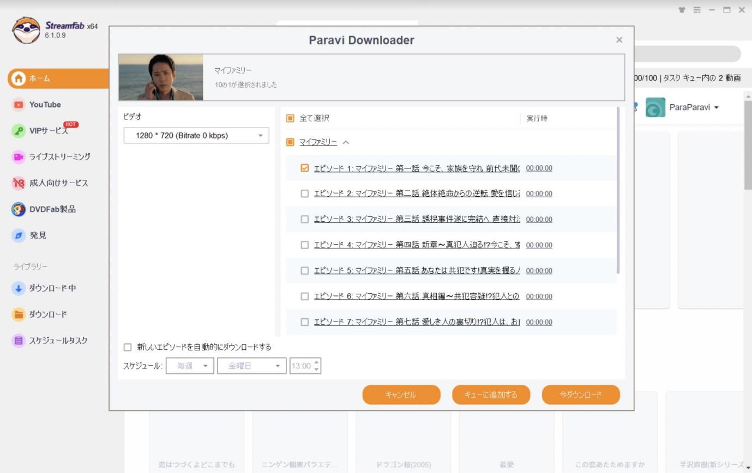Screen dimensions: 752x473
Task: Increase the schedule time stepper up
Action: tap(317, 362)
